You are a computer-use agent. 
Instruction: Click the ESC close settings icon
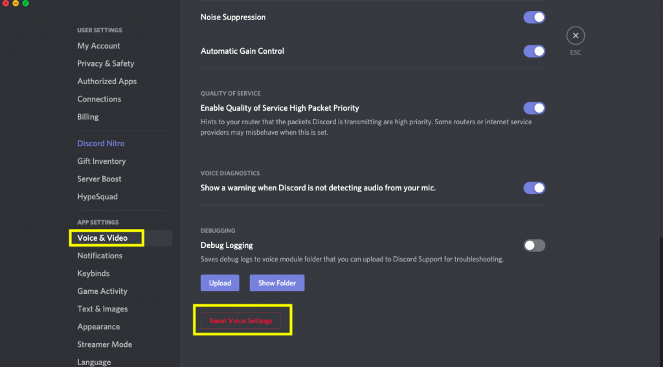pos(575,36)
